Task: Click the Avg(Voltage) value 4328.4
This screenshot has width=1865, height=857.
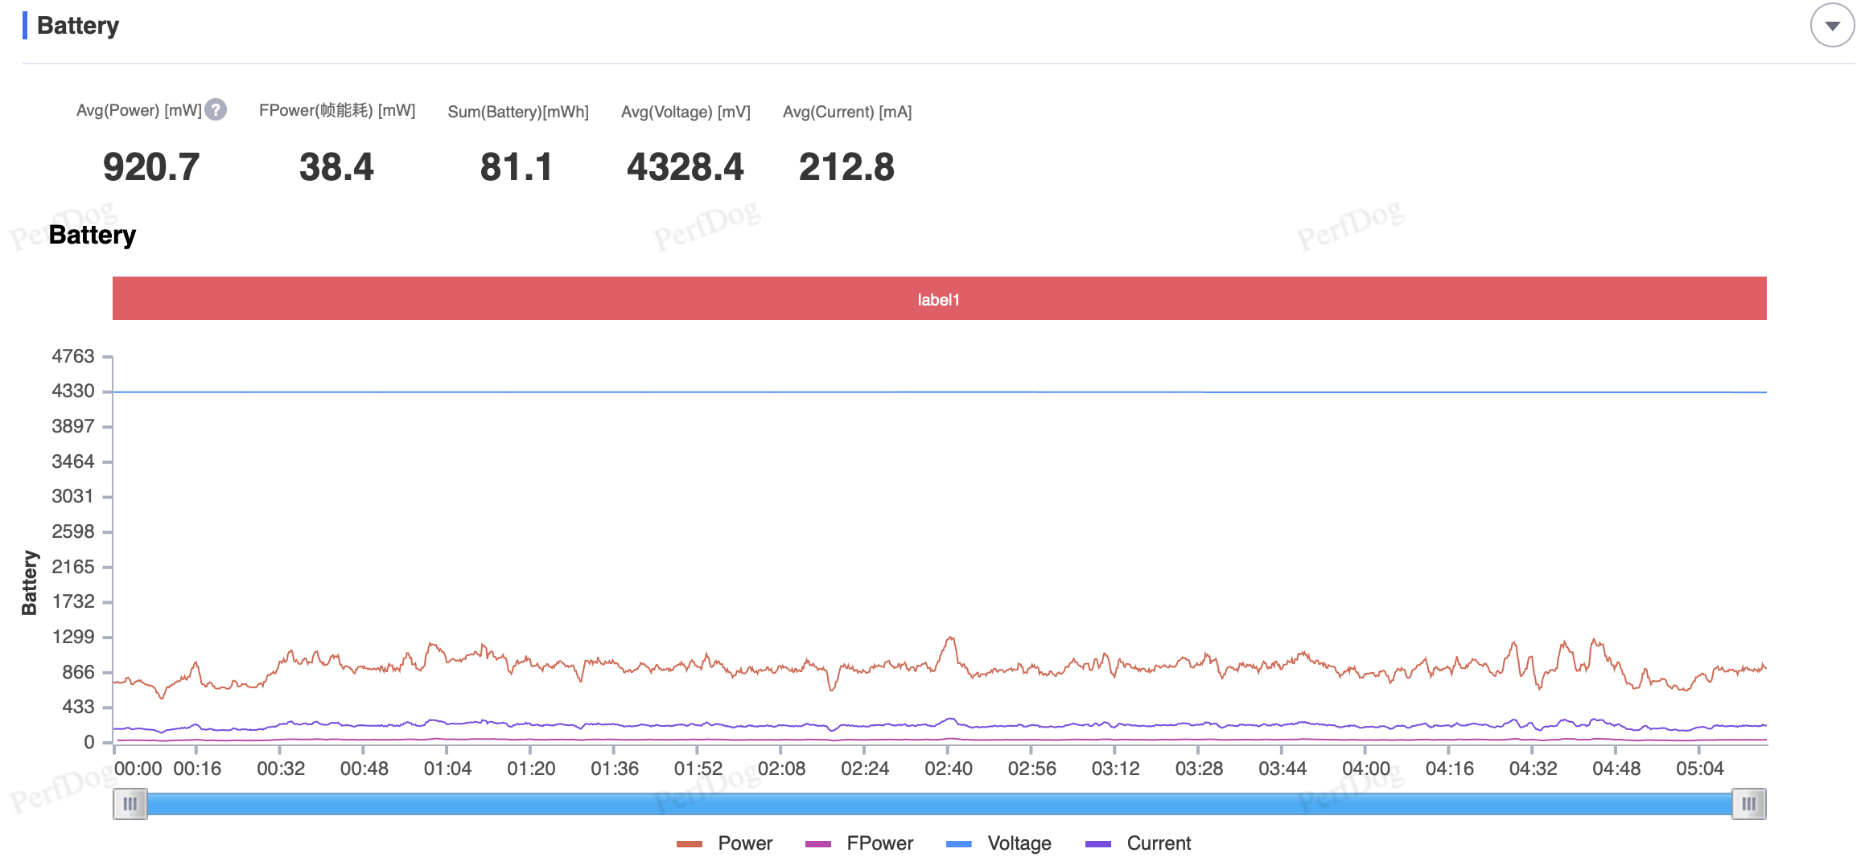Action: [685, 167]
